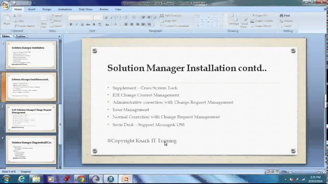Click the Paste icon in Clipboard
The height and width of the screenshot is (184, 328).
coord(7,20)
